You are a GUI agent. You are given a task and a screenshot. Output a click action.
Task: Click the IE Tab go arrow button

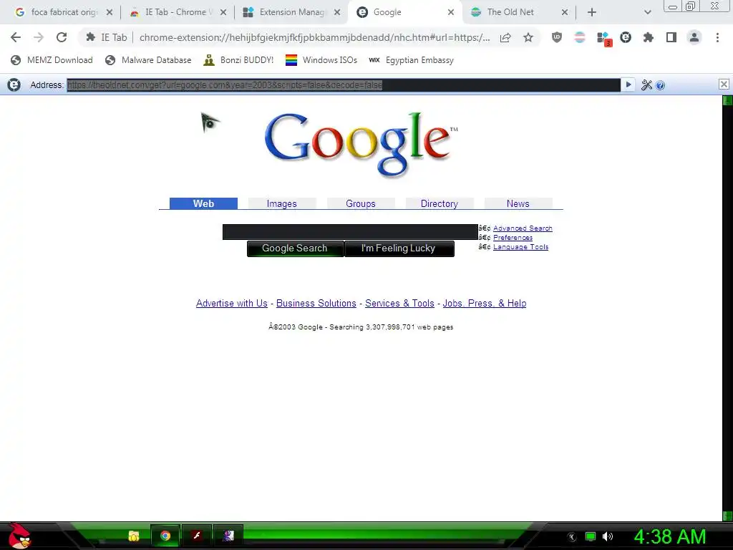click(x=628, y=85)
